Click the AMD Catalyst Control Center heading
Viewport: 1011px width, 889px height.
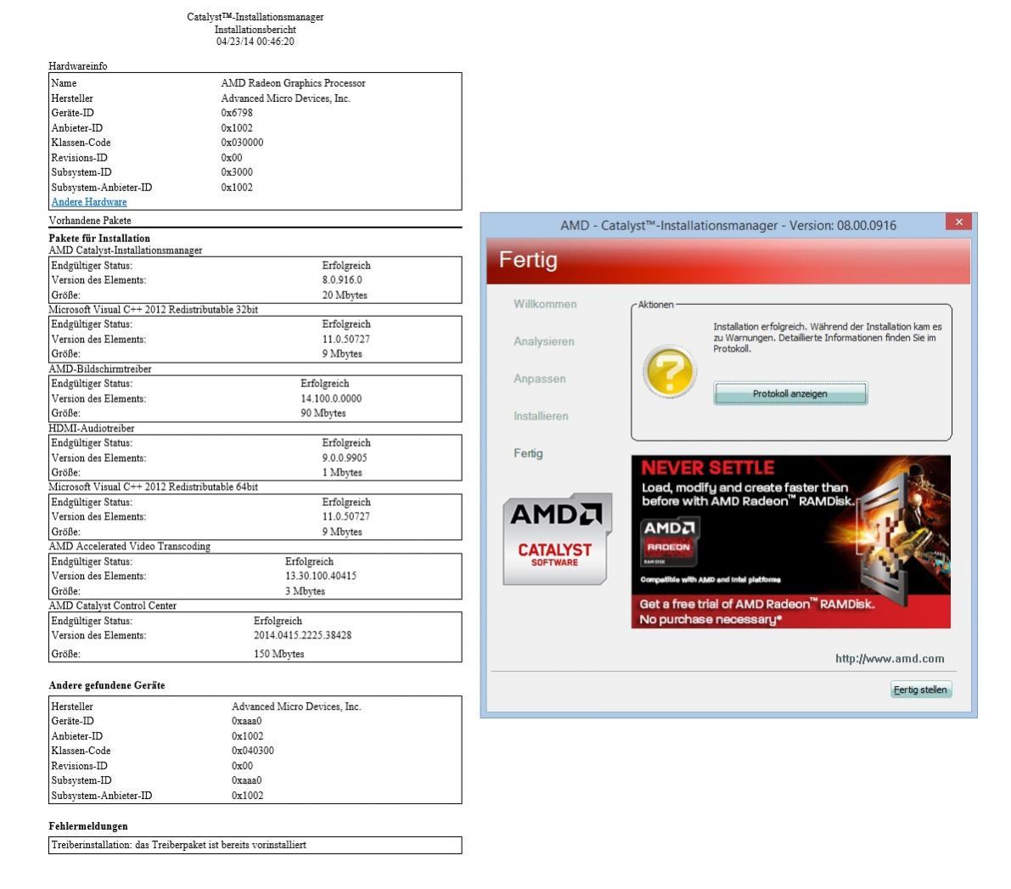click(113, 605)
